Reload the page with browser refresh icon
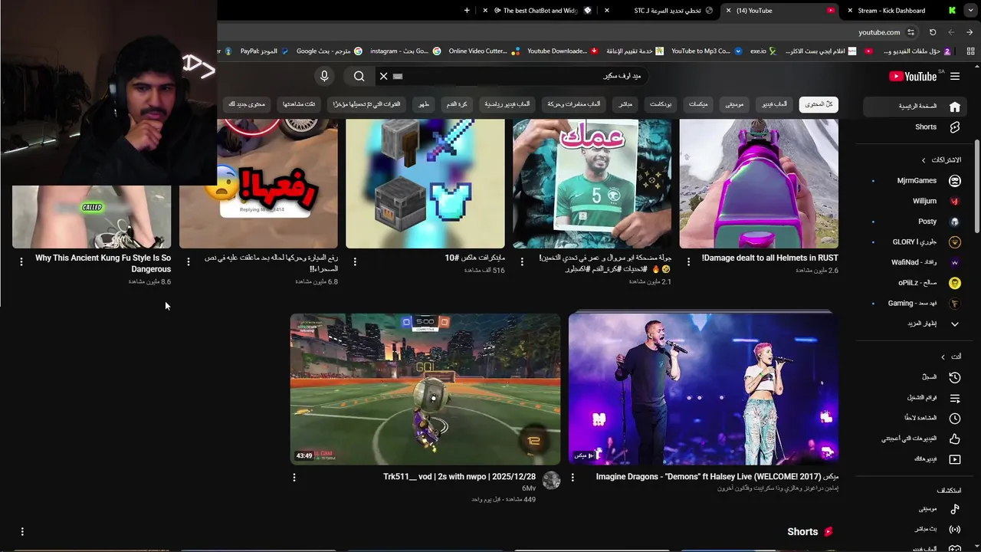 click(x=933, y=32)
